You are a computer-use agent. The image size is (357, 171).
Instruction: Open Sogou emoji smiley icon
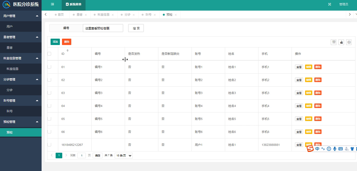329,149
